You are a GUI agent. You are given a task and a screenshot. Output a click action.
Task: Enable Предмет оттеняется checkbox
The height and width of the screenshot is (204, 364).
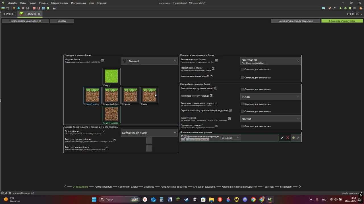coord(242,126)
